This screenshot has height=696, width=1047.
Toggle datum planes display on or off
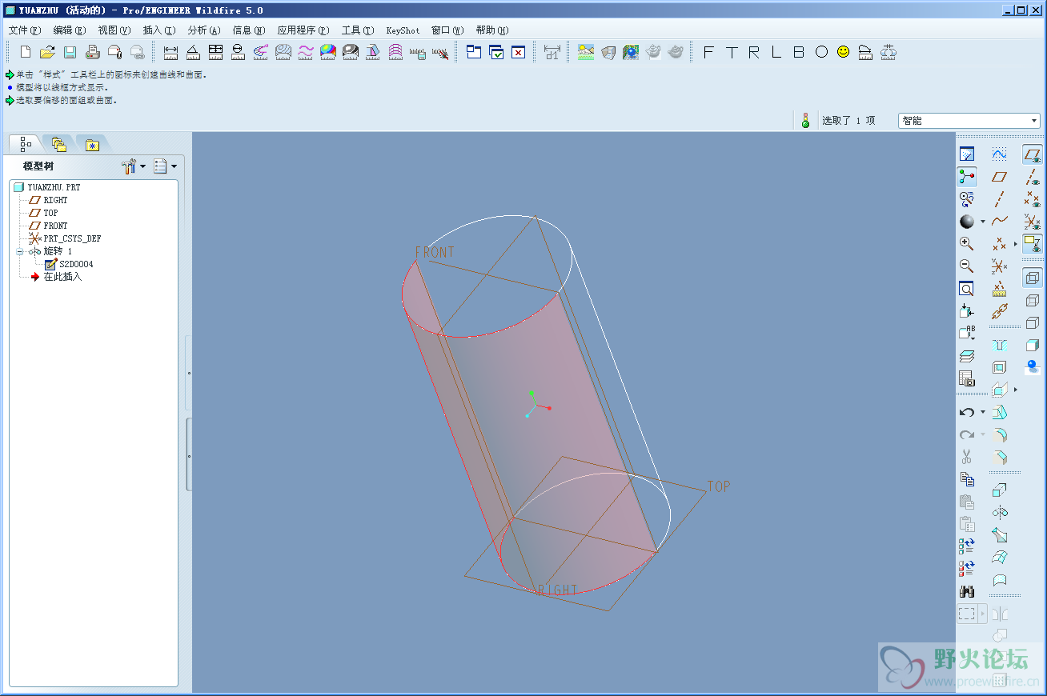point(1033,154)
